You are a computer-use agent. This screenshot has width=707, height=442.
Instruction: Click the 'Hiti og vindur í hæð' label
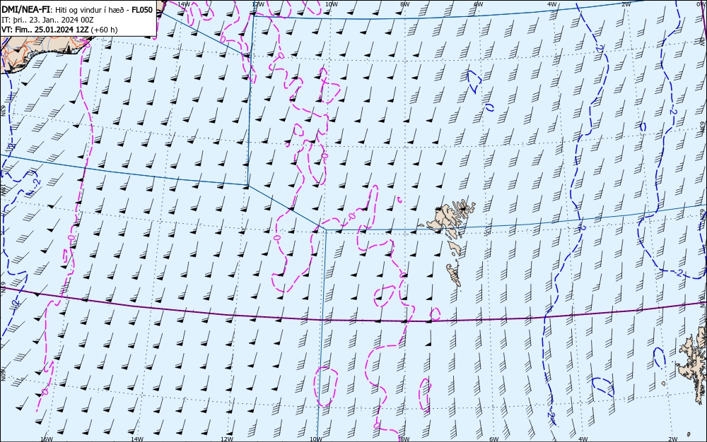pos(91,10)
